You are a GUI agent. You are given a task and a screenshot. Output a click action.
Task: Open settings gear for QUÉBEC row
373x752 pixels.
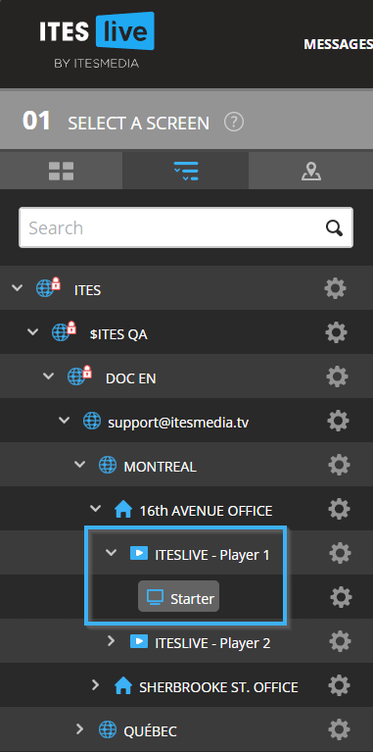coord(339,729)
